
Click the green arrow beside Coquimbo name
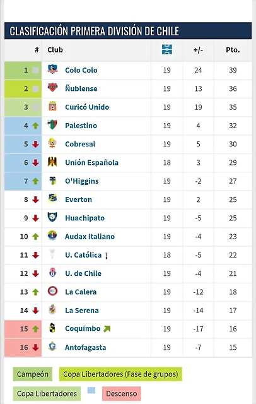tap(107, 329)
